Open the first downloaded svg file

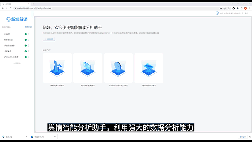click(x=9, y=137)
